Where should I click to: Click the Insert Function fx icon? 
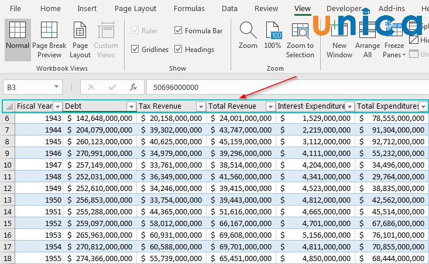pos(133,88)
